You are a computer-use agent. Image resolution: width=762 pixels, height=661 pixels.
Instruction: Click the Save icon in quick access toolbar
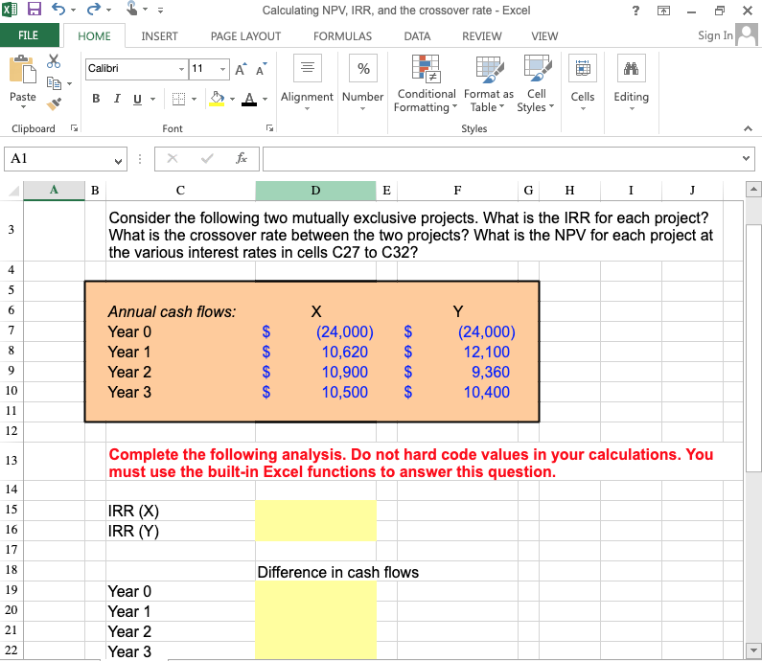[x=34, y=10]
